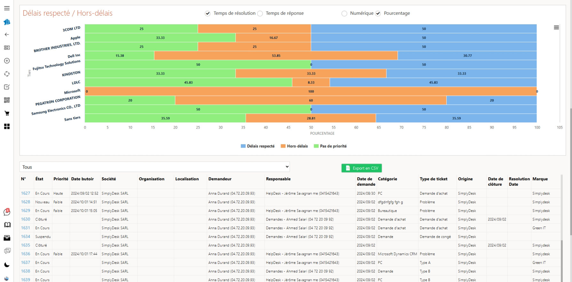
Task: Open the Tous filter dropdown
Action: [x=155, y=167]
